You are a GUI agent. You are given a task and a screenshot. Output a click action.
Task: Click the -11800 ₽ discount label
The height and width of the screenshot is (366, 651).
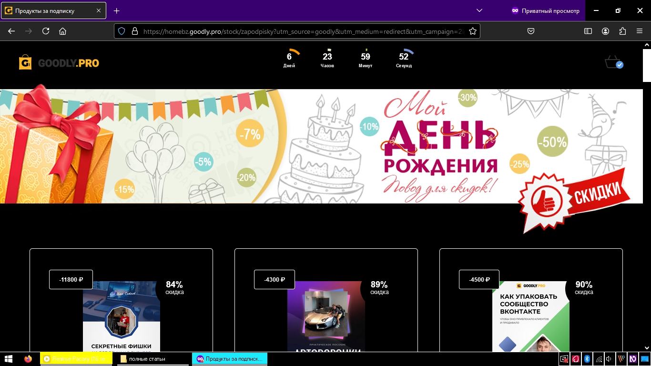(x=71, y=279)
